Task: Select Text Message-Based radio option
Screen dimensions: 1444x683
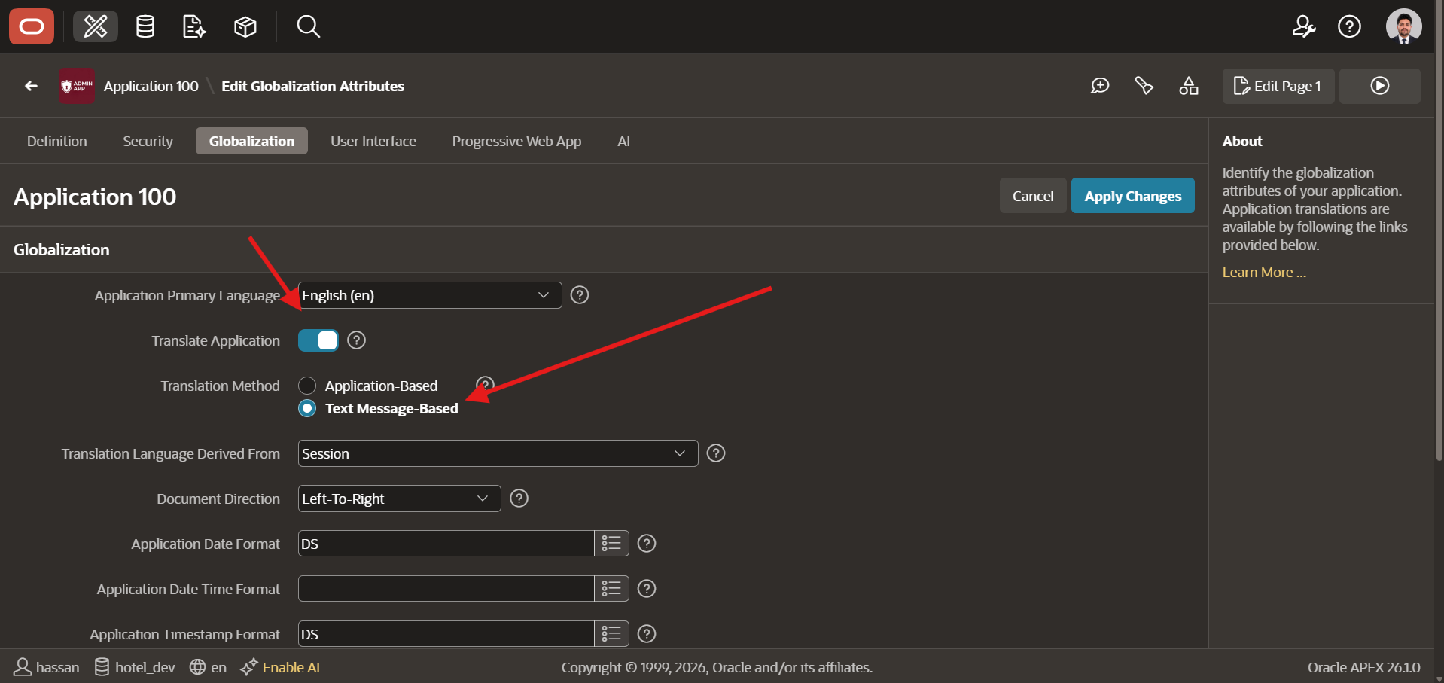Action: tap(307, 408)
